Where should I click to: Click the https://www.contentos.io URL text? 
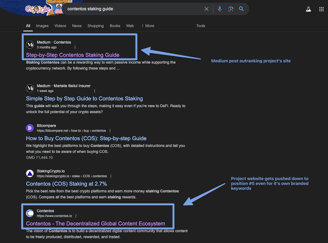(54, 216)
